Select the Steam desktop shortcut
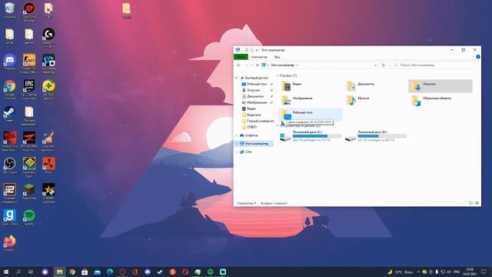The height and width of the screenshot is (277, 492). click(x=9, y=114)
